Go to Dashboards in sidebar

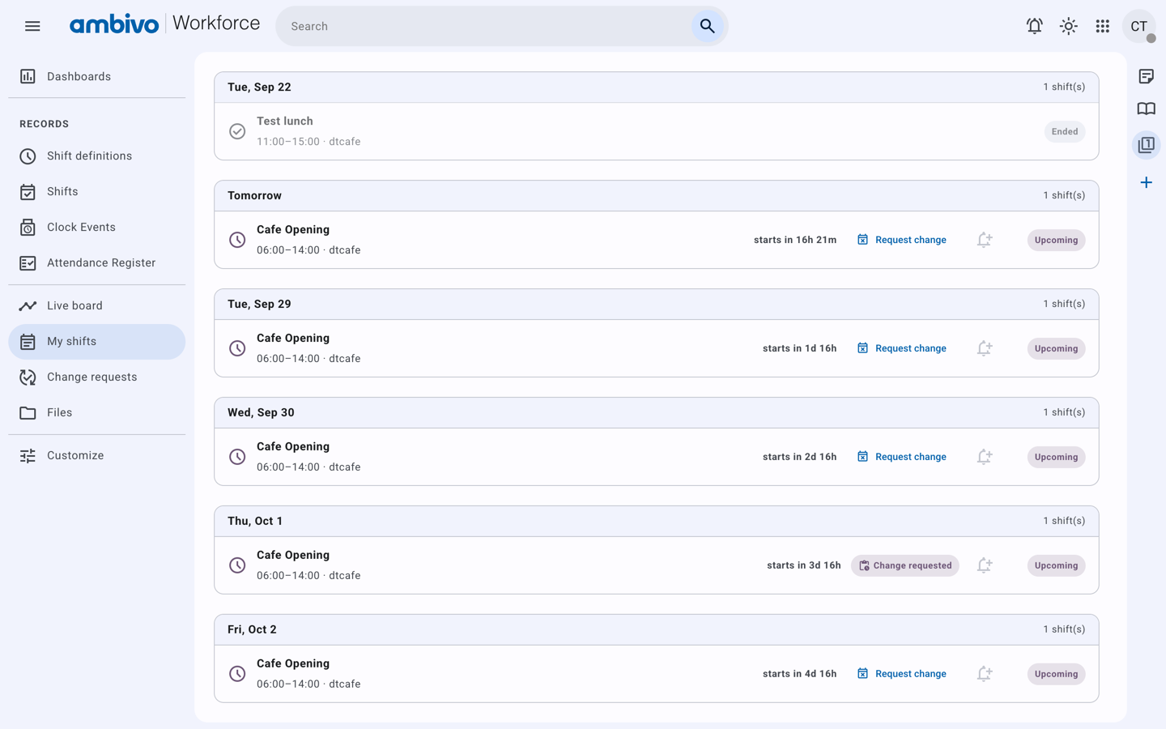tap(96, 76)
